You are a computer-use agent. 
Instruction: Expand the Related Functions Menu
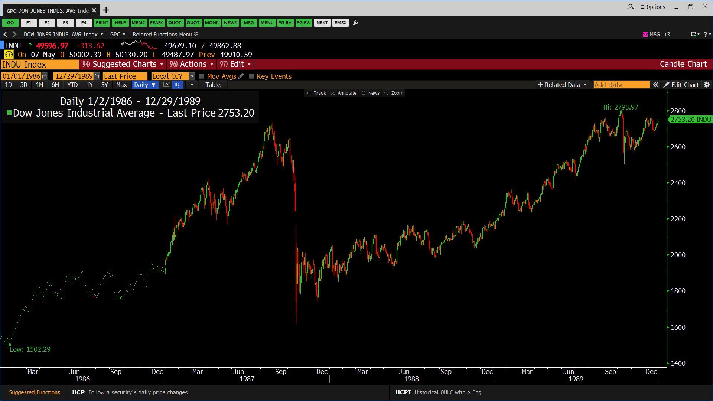point(165,34)
